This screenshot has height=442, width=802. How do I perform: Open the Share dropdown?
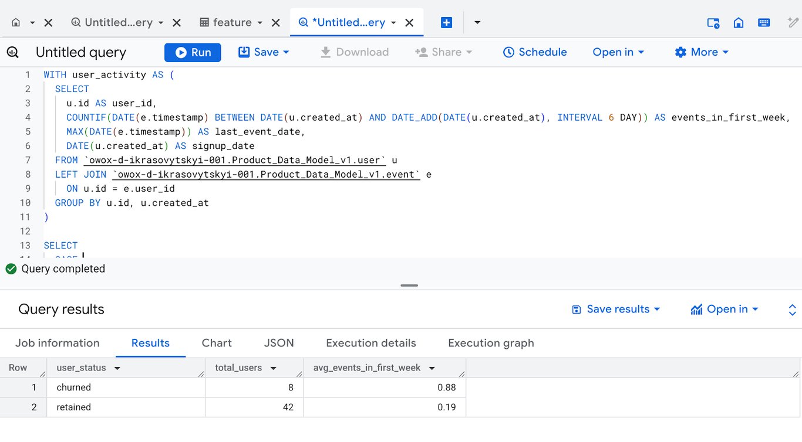pyautogui.click(x=444, y=52)
